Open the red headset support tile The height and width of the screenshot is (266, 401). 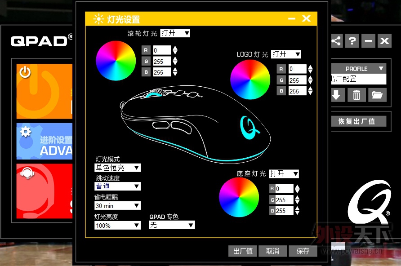pyautogui.click(x=45, y=191)
